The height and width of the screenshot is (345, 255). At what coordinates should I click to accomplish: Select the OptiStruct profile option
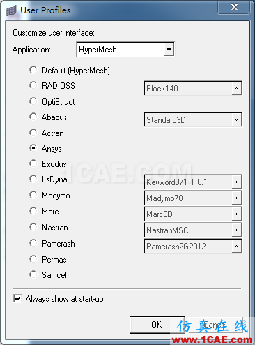click(33, 101)
